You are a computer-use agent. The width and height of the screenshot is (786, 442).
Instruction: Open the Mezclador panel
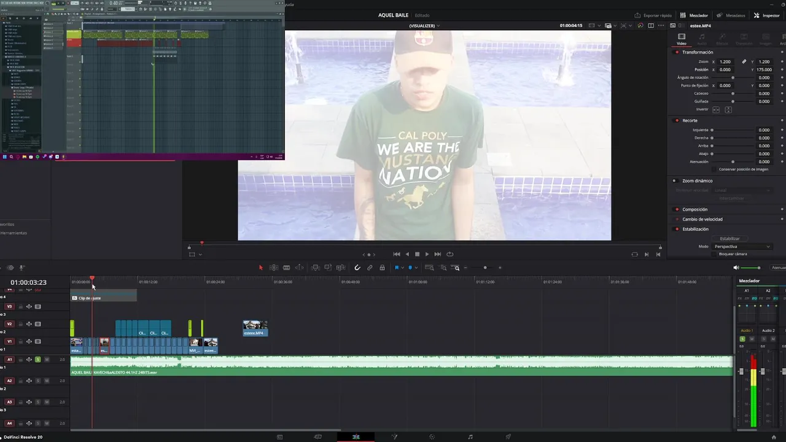(x=695, y=15)
